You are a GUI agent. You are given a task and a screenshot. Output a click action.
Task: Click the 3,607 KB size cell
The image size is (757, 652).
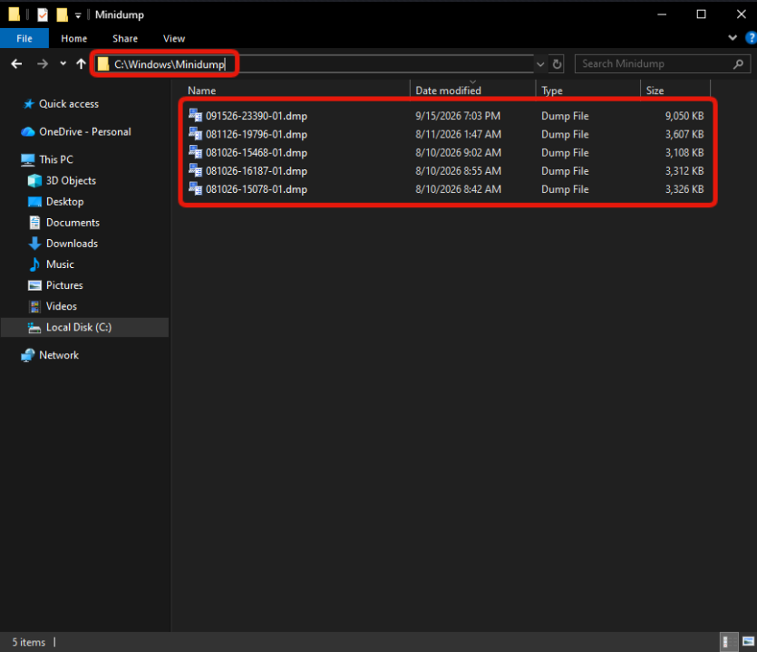pyautogui.click(x=684, y=134)
